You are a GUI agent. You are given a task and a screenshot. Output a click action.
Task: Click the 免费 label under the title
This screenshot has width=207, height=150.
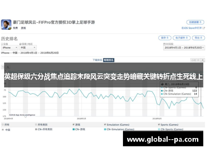pyautogui.click(x=15, y=28)
